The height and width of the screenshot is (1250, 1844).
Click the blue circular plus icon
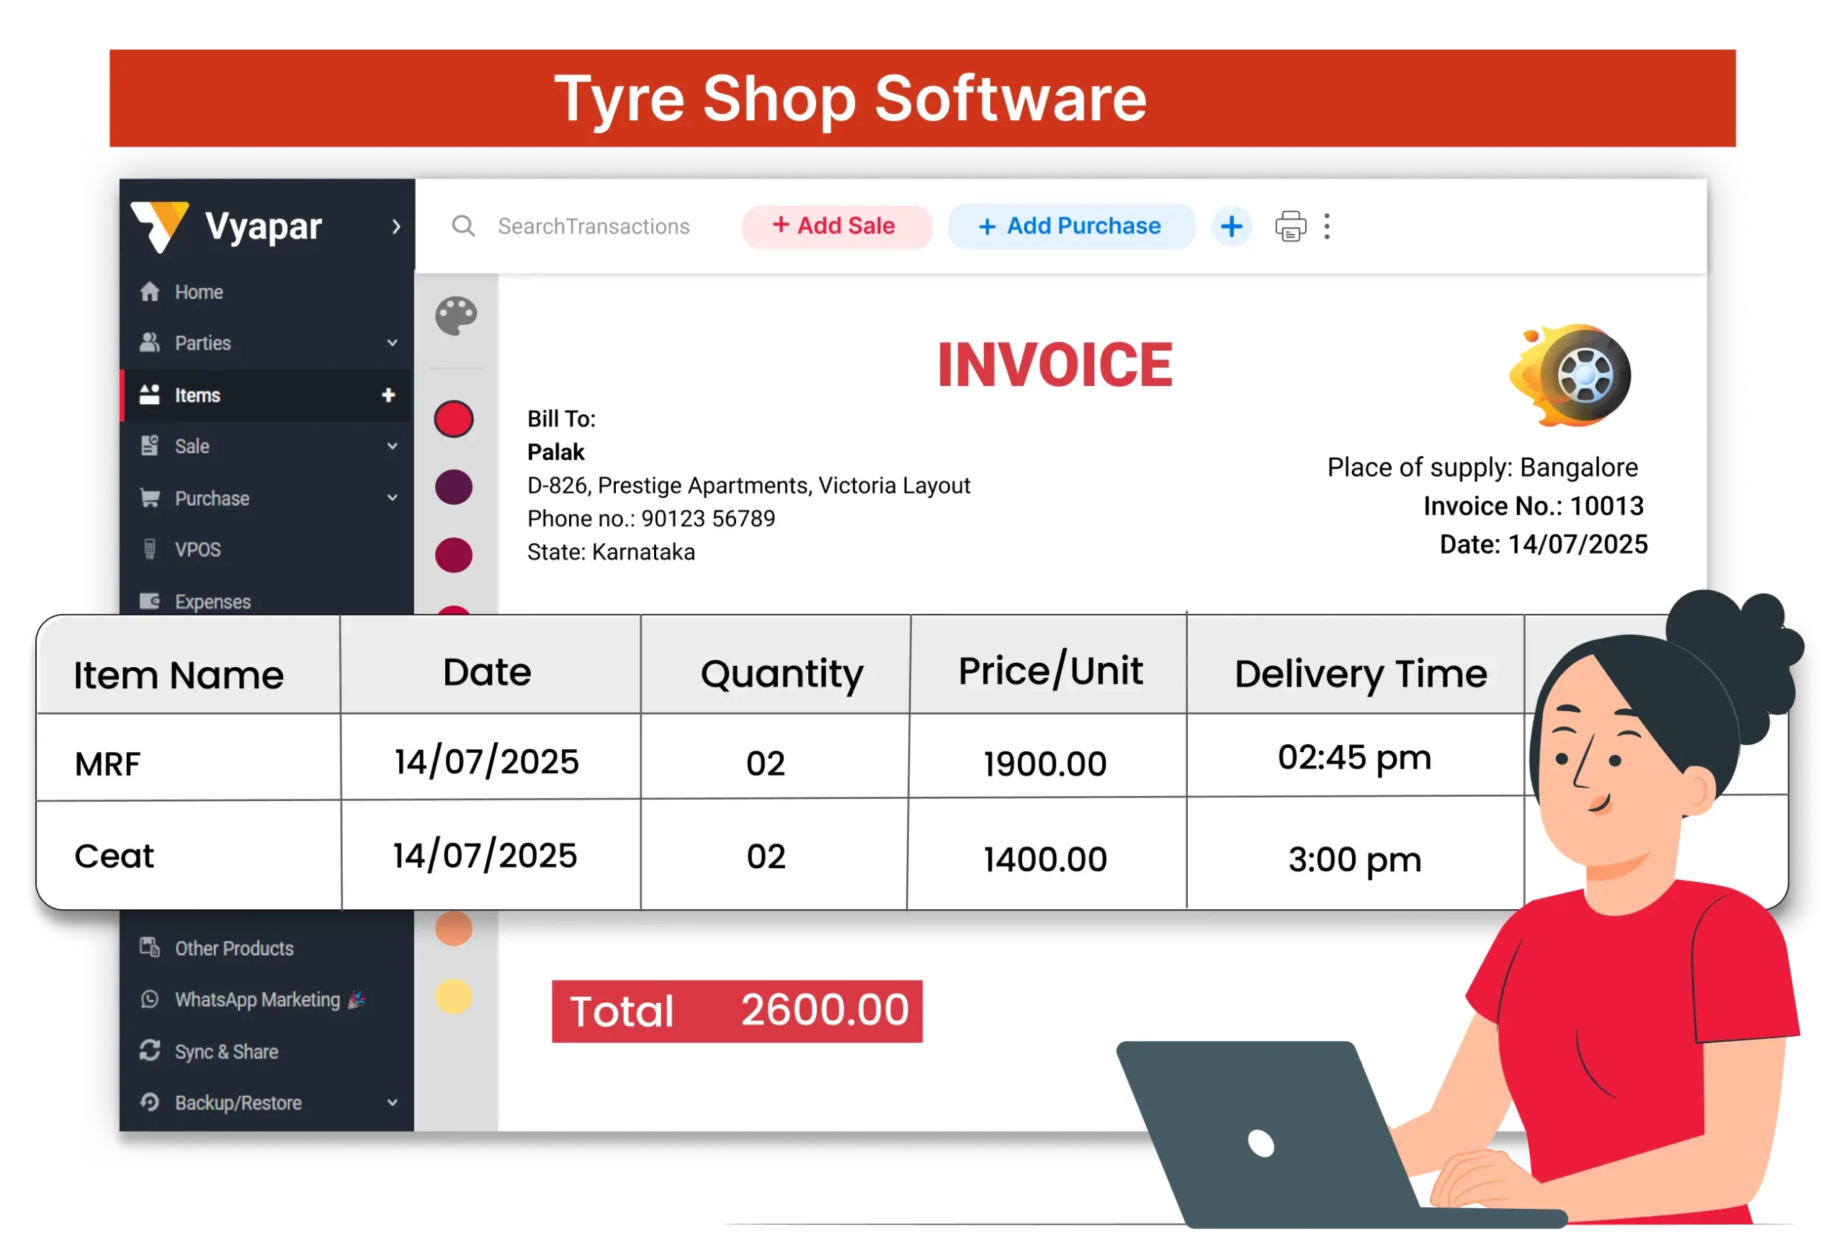point(1232,227)
